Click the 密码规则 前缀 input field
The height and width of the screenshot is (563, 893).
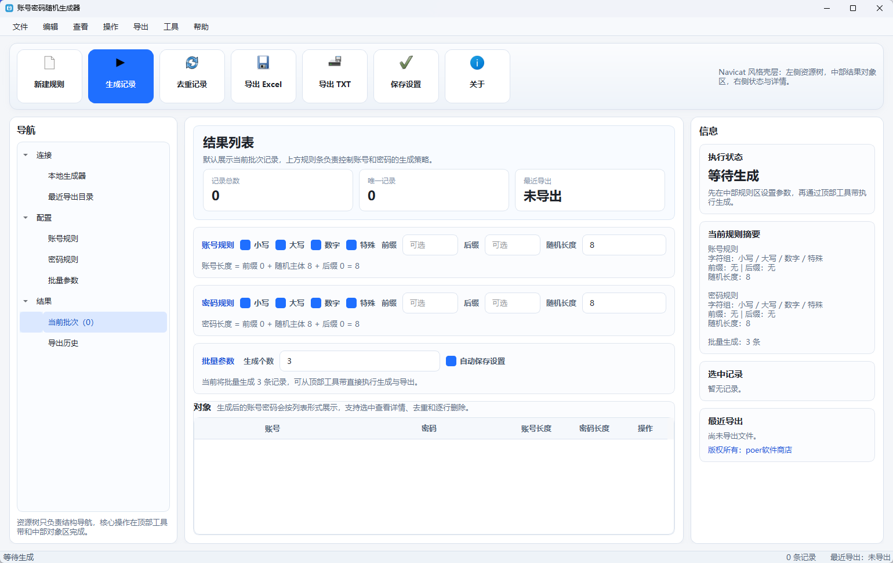(430, 303)
